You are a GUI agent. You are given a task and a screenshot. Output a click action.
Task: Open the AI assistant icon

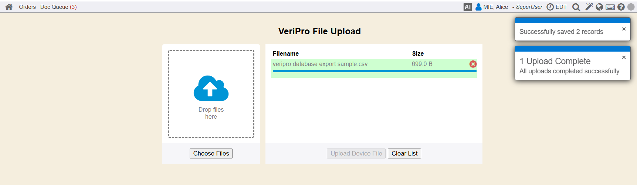[468, 7]
